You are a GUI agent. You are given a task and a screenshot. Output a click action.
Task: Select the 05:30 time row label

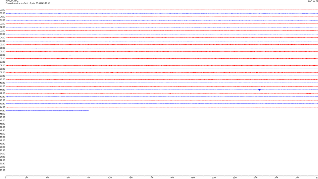(x=2, y=48)
